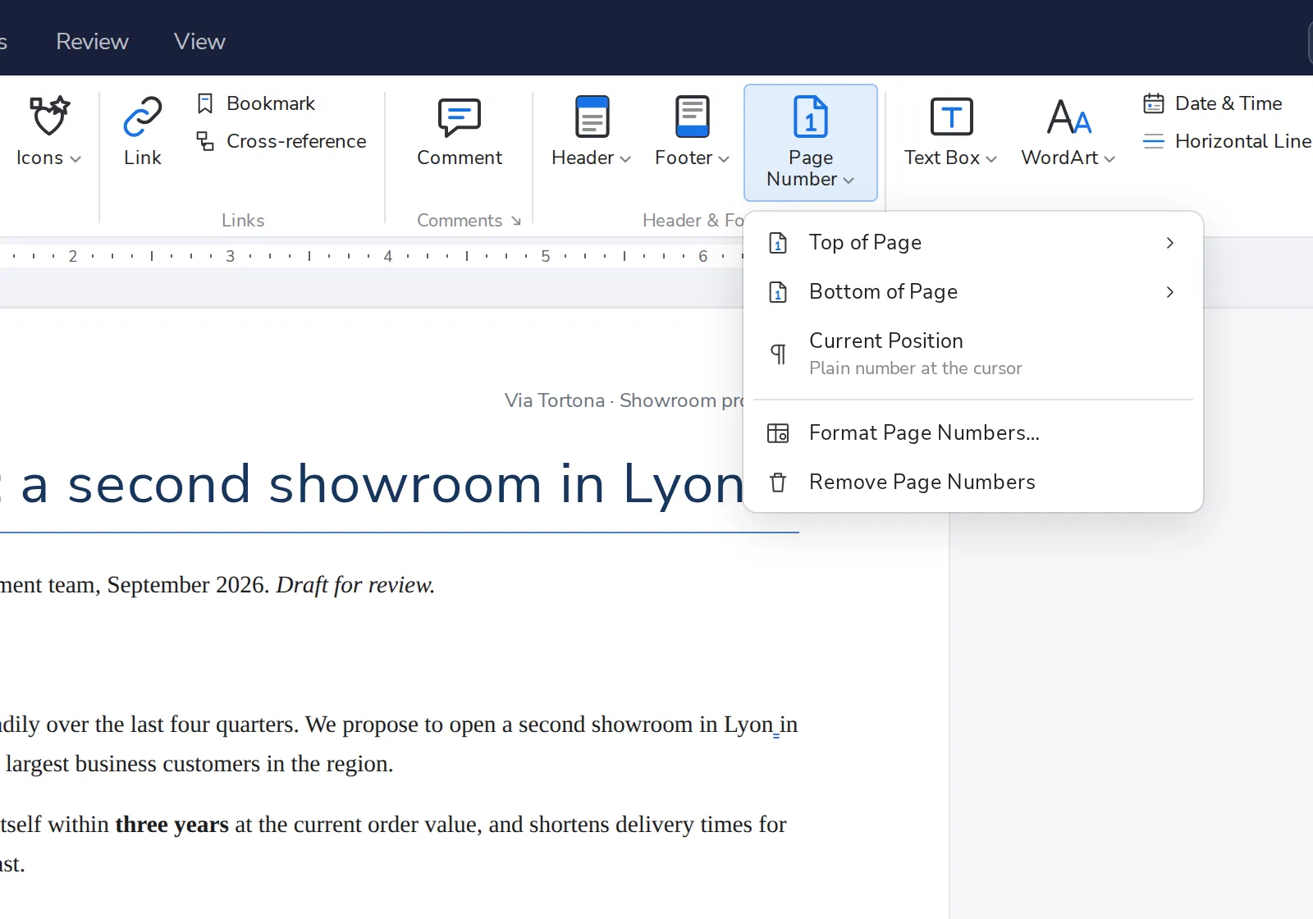Switch to the View tab
This screenshot has height=919, width=1313.
pyautogui.click(x=199, y=41)
